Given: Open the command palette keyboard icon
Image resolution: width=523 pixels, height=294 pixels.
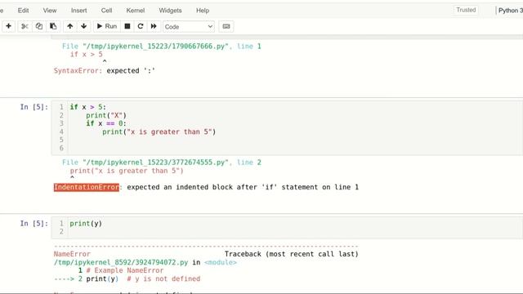Looking at the screenshot, I should (x=226, y=26).
